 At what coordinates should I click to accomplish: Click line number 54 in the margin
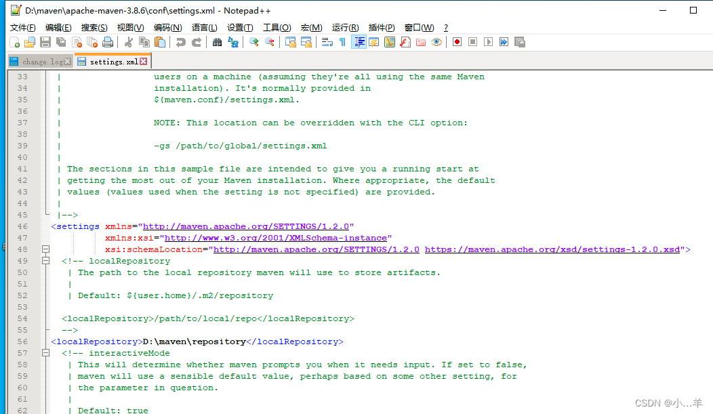pyautogui.click(x=22, y=318)
